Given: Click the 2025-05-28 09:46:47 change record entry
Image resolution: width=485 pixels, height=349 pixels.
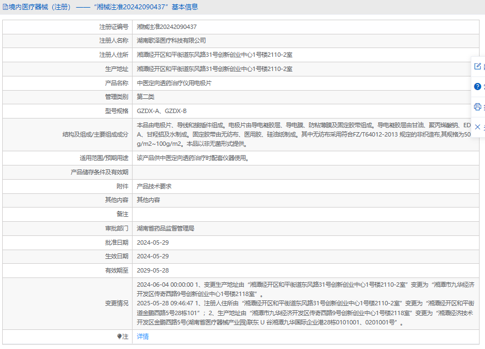Looking at the screenshot, I should [x=306, y=313].
